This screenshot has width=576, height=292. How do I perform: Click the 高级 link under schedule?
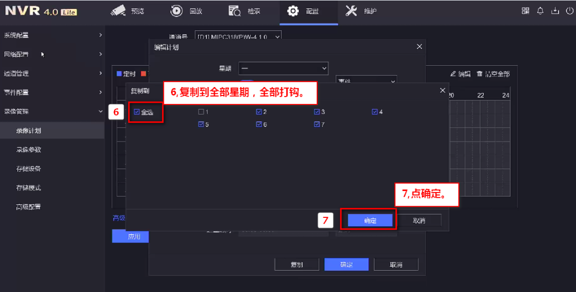119,218
